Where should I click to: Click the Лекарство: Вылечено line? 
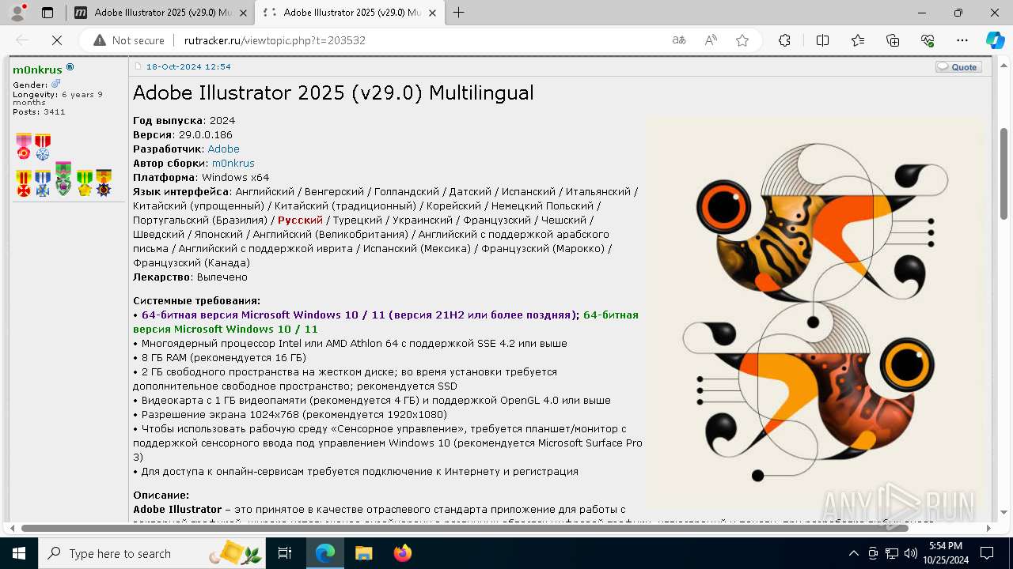190,277
